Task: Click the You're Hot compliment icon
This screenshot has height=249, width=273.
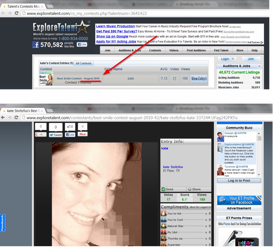Action: pos(164,214)
